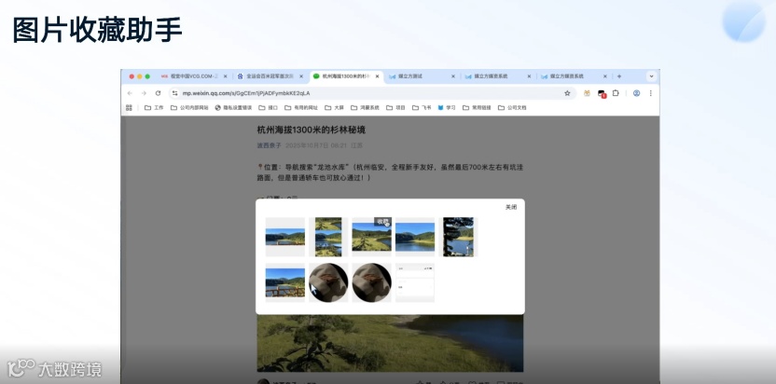Open author 波西奈子 link

tap(269, 145)
